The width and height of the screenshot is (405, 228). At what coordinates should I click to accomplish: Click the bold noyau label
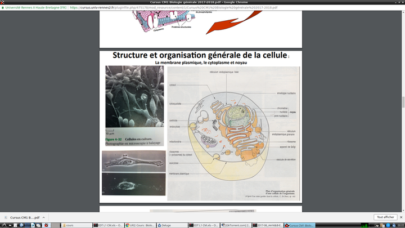292,112
